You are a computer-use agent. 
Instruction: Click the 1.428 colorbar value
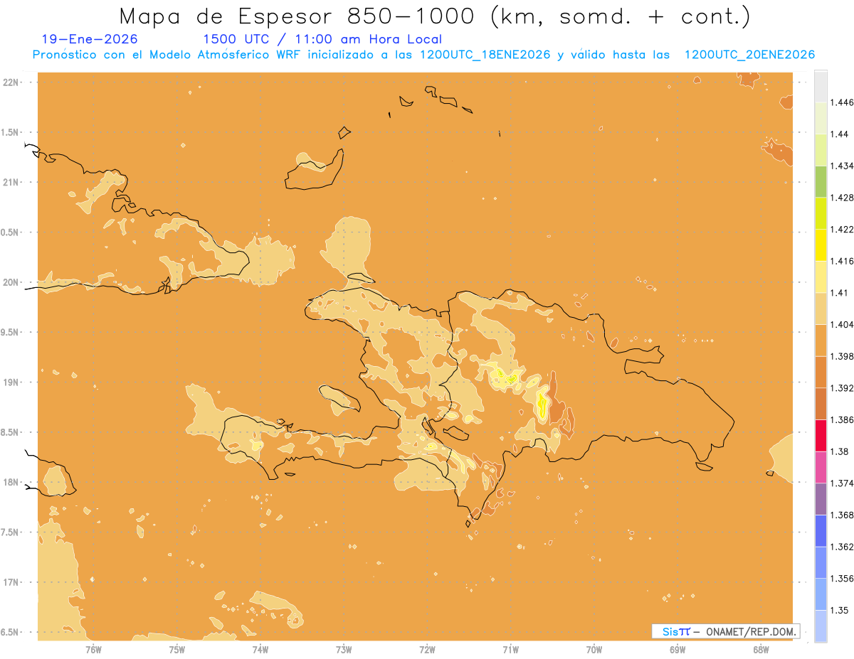(842, 198)
